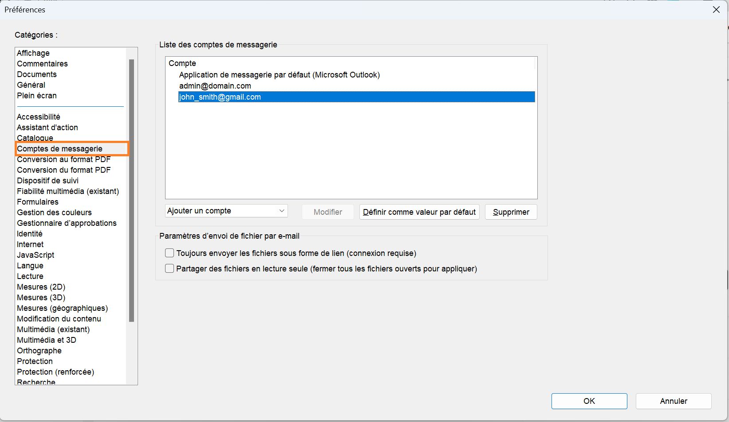
Task: Open the Affichage category
Action: click(x=33, y=53)
